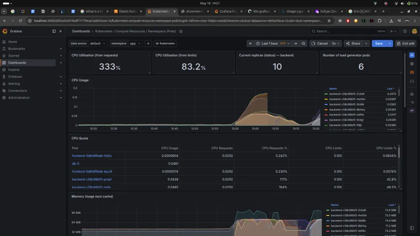Toggle series backend-c58c66bf5-ddf9z in CPU legend

(346, 115)
